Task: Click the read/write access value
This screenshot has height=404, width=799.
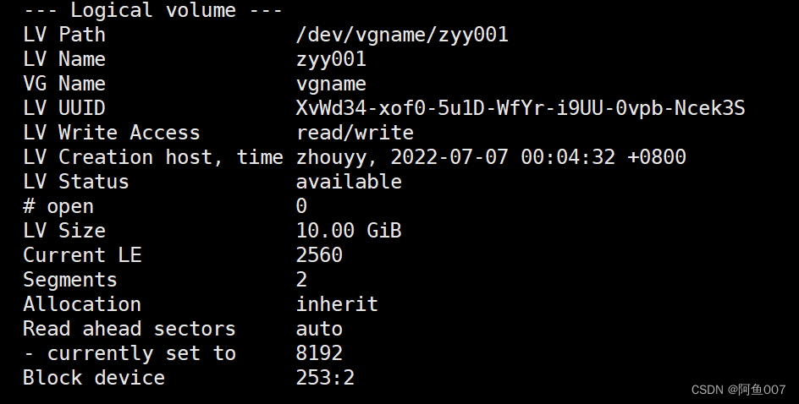Action: (x=355, y=133)
